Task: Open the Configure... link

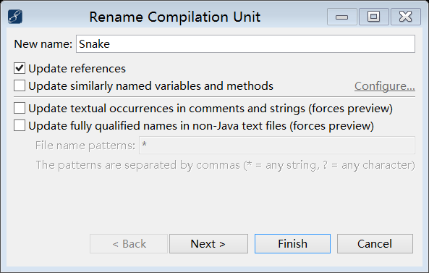Action: 385,86
